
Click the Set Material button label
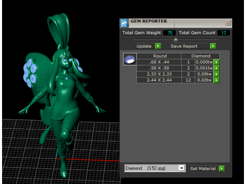click(203, 169)
